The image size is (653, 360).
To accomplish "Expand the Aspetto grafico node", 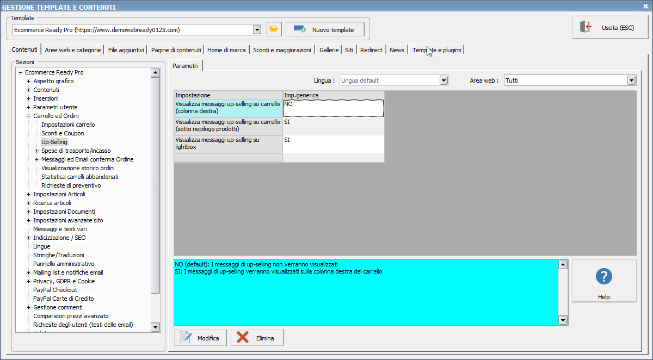I will pos(28,81).
